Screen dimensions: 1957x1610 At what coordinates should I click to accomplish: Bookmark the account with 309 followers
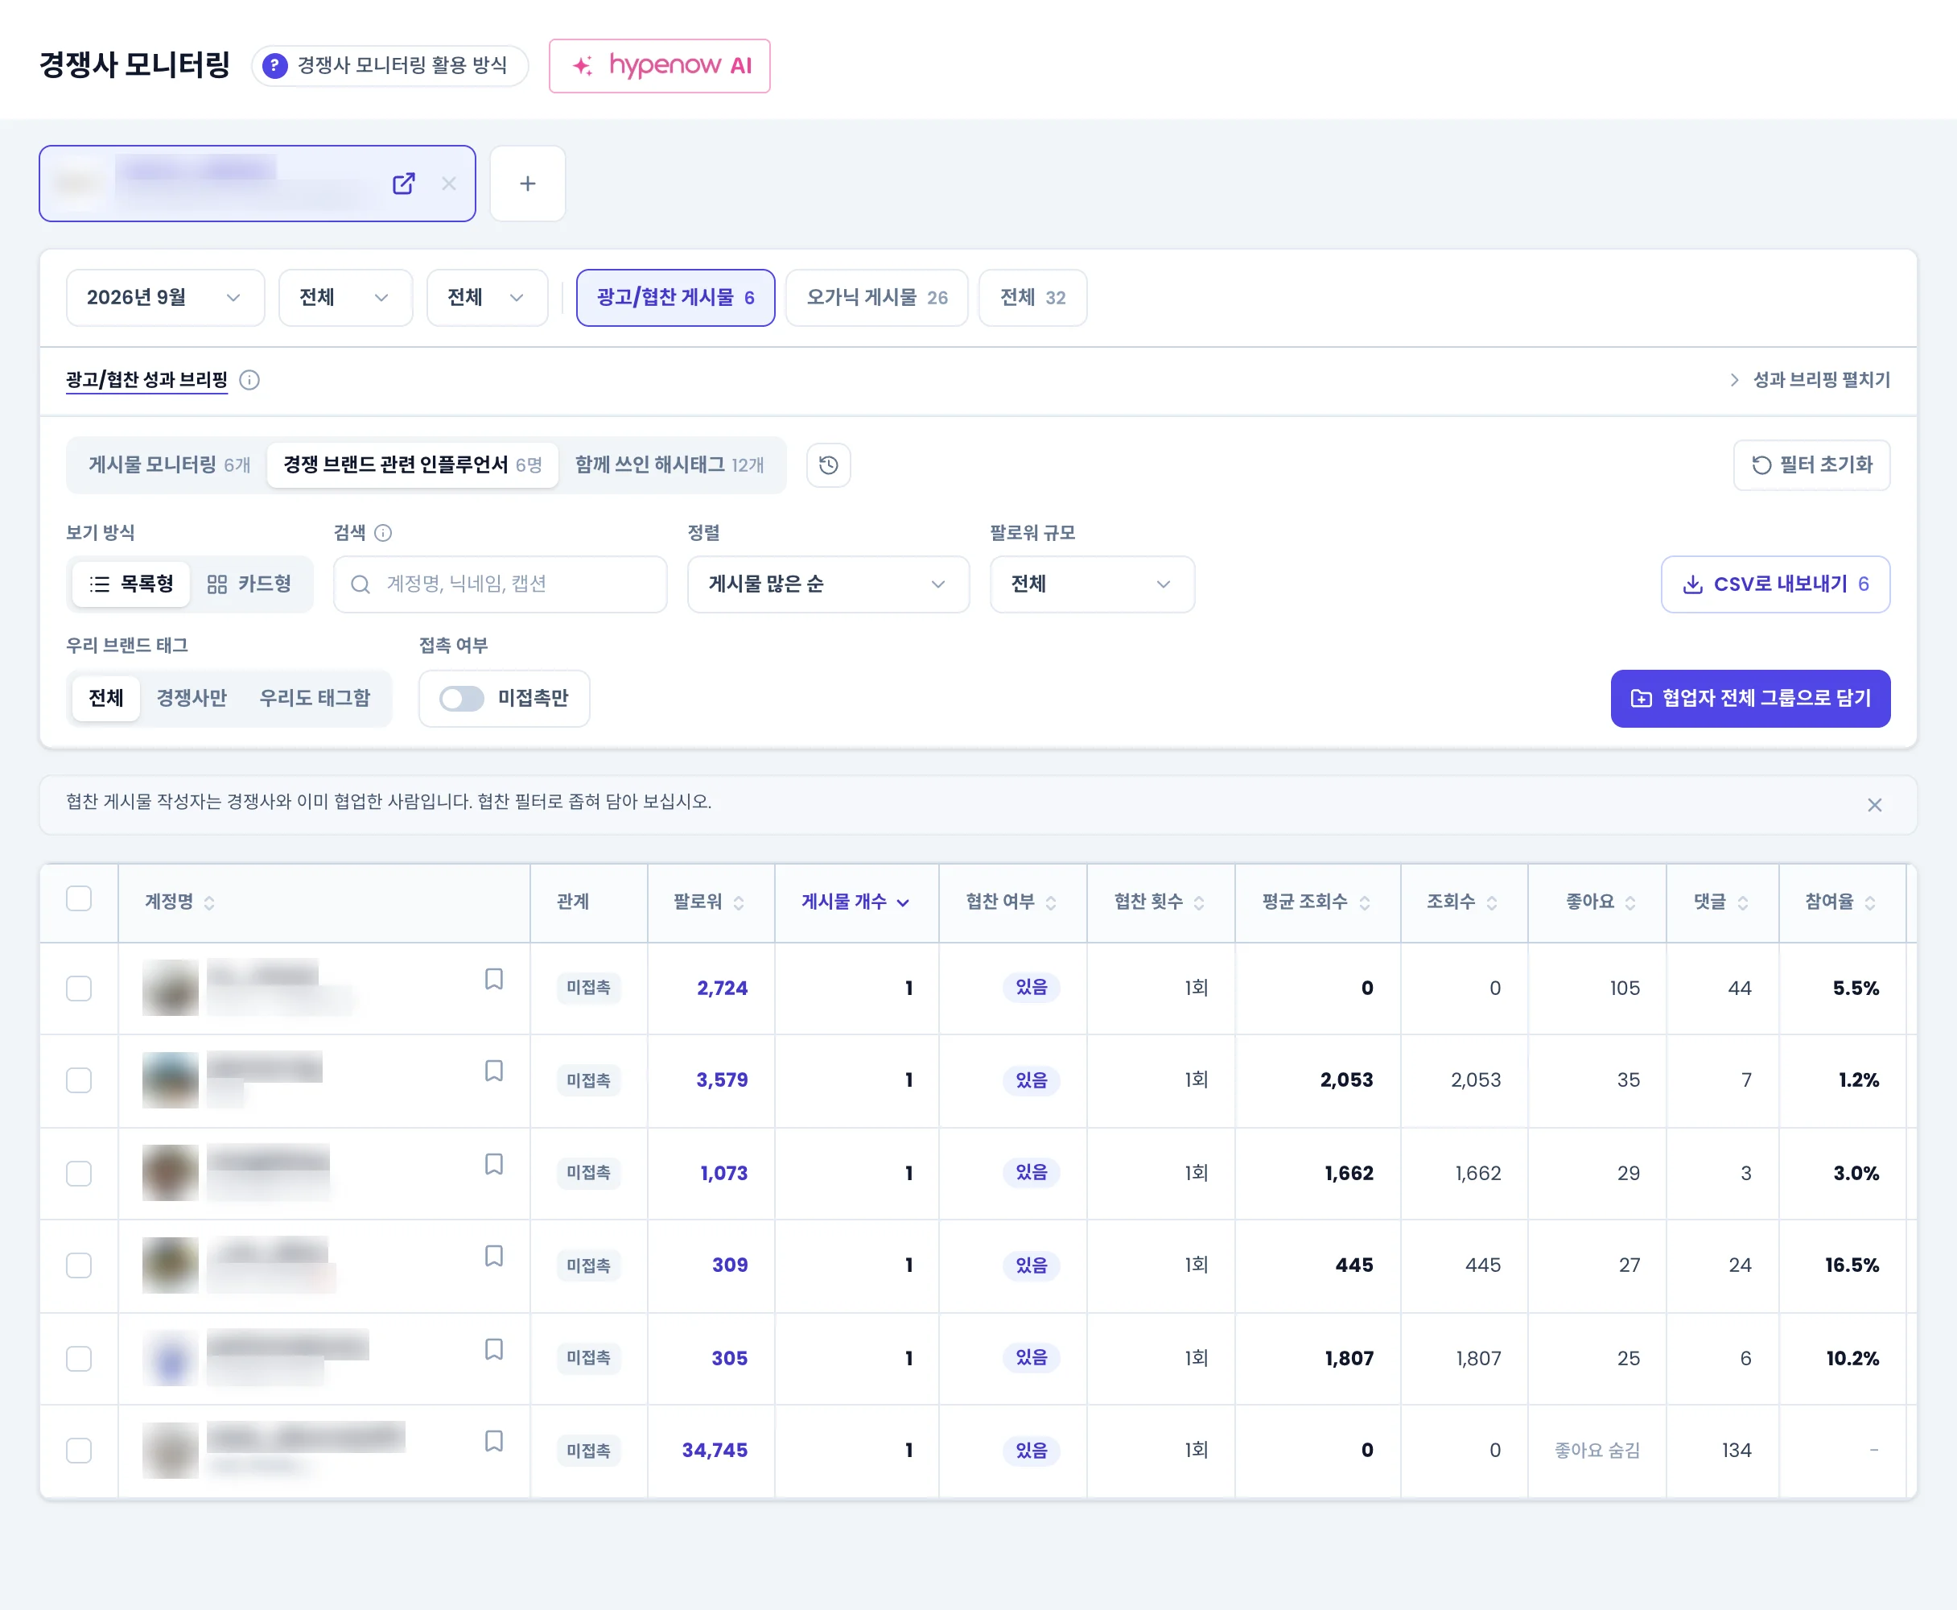click(494, 1256)
